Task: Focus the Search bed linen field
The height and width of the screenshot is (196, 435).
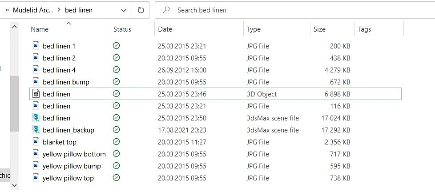Action: click(295, 10)
